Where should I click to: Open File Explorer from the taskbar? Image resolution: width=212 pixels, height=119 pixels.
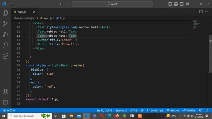tap(71, 116)
